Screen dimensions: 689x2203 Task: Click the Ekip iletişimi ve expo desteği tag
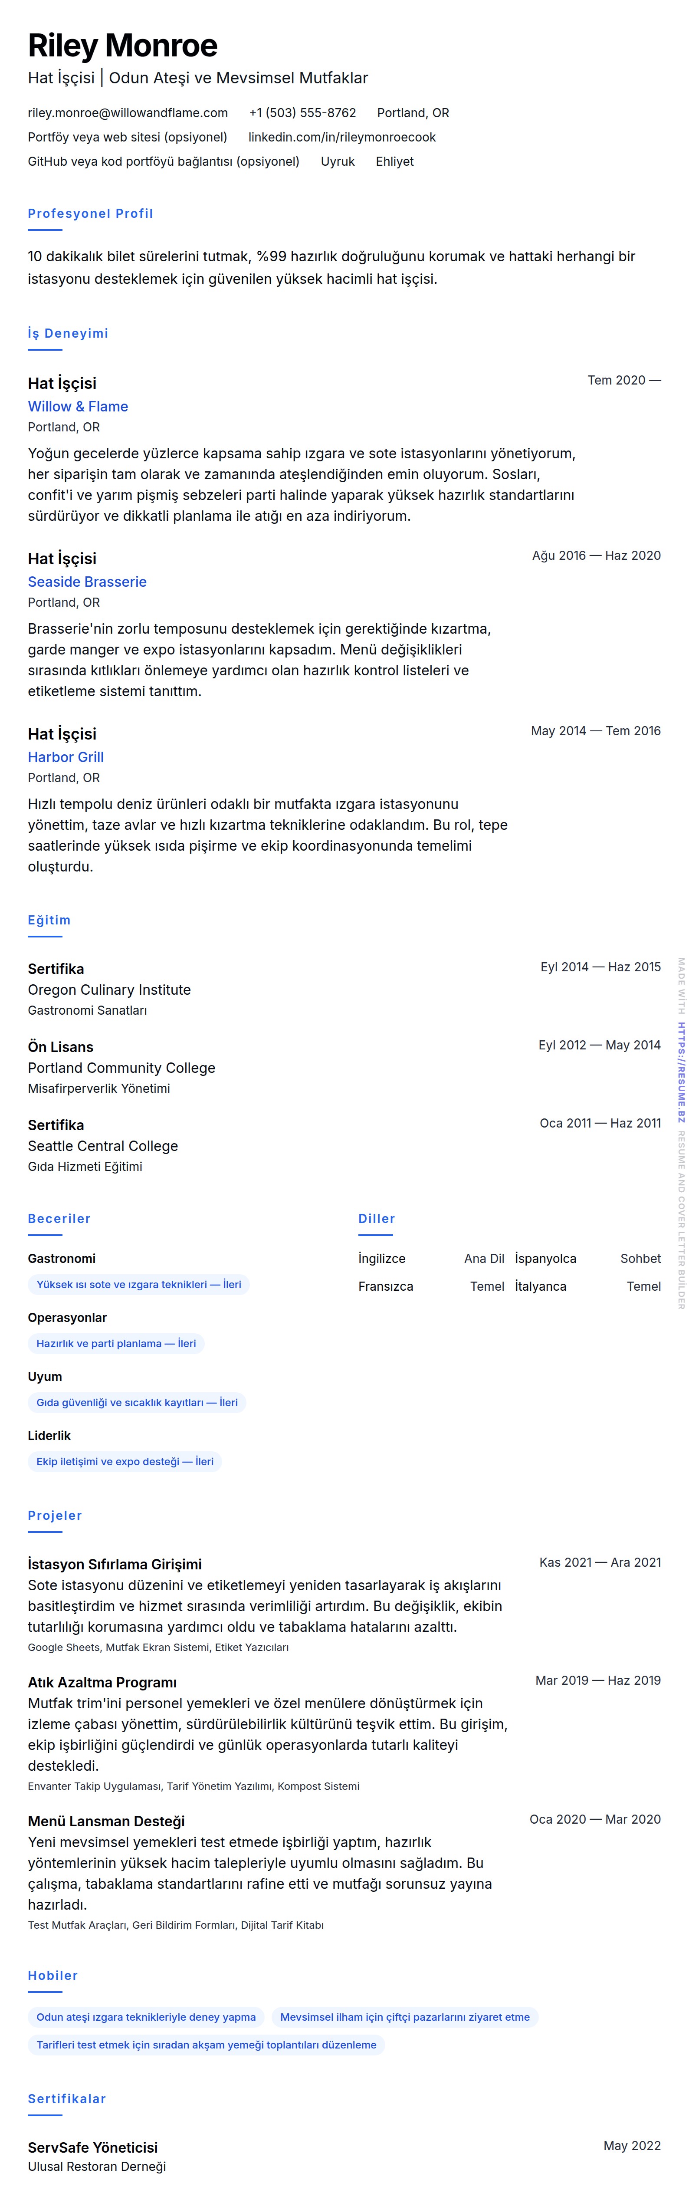125,1462
